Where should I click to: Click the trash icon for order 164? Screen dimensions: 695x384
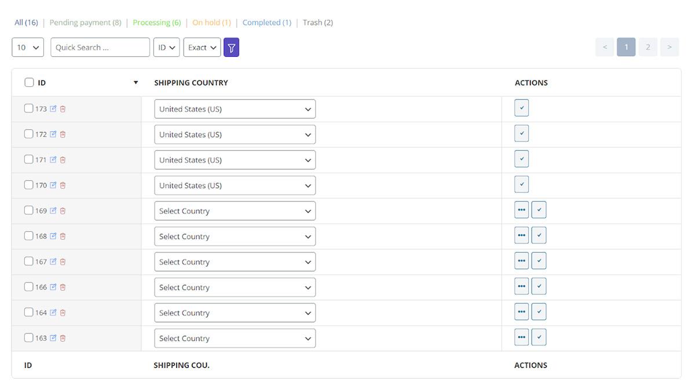click(63, 313)
